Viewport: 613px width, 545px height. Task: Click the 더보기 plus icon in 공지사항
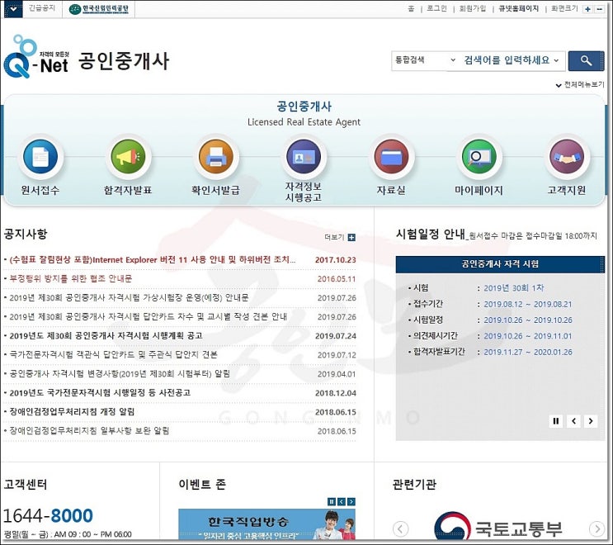point(351,238)
